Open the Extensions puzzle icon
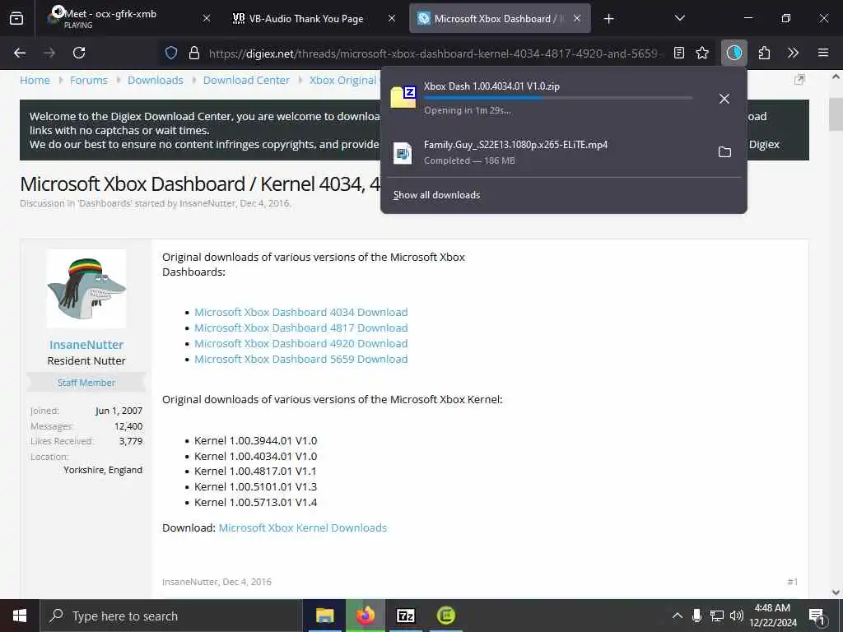The image size is (843, 632). pos(764,53)
